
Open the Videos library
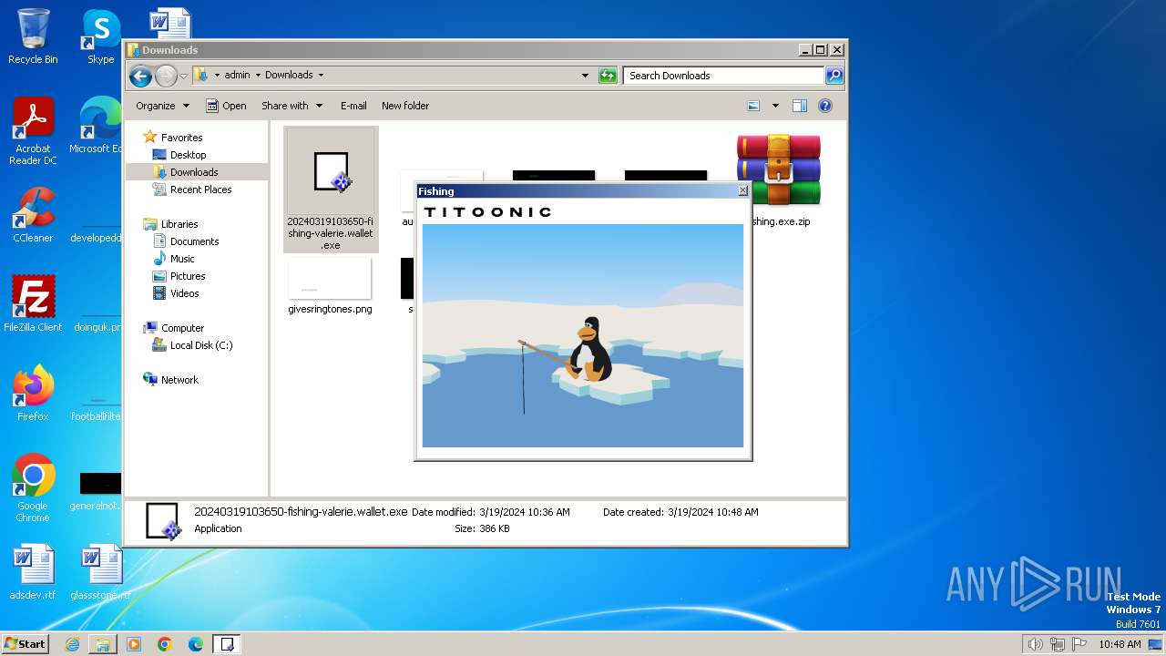pyautogui.click(x=184, y=293)
